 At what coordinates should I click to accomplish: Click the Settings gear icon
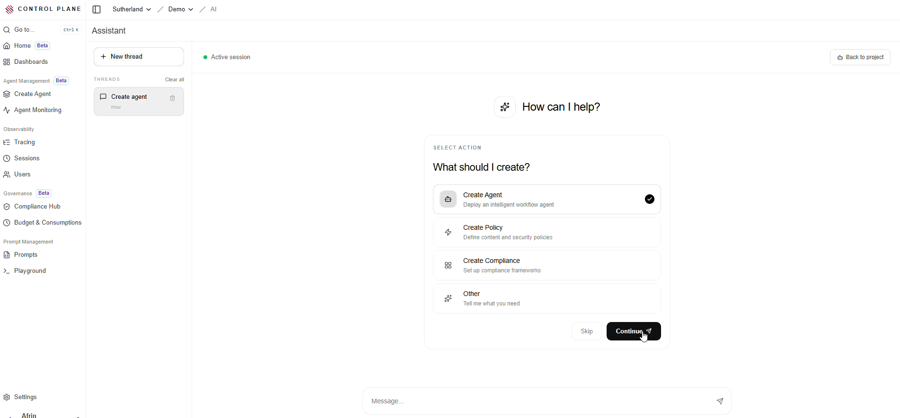pyautogui.click(x=7, y=397)
